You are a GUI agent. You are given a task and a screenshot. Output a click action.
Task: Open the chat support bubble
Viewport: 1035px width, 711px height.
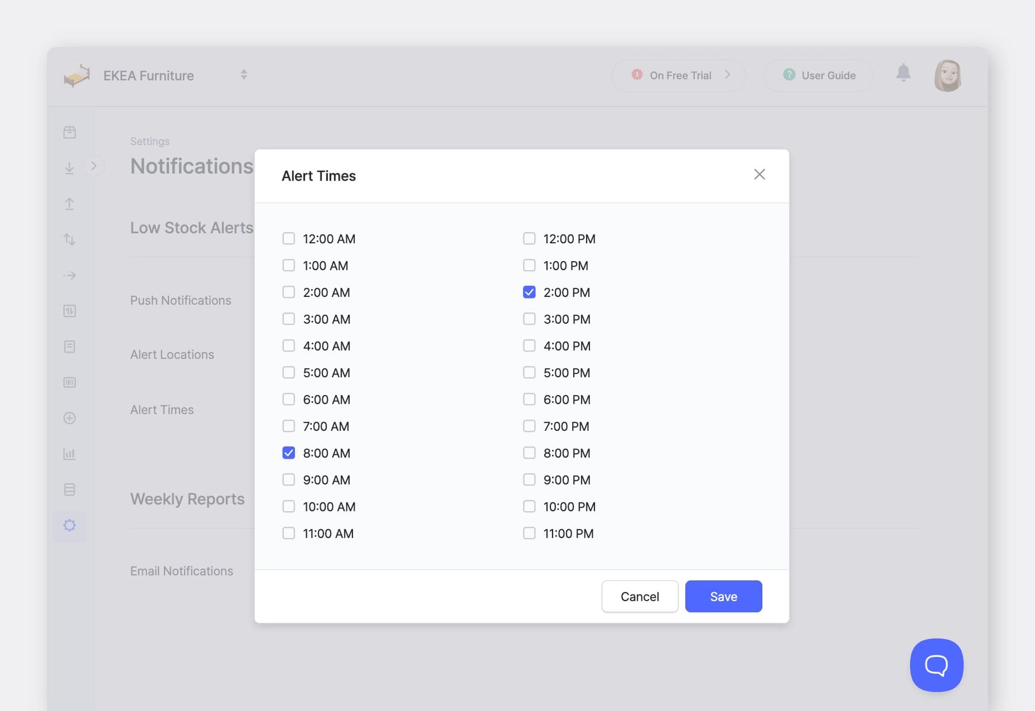(x=936, y=664)
